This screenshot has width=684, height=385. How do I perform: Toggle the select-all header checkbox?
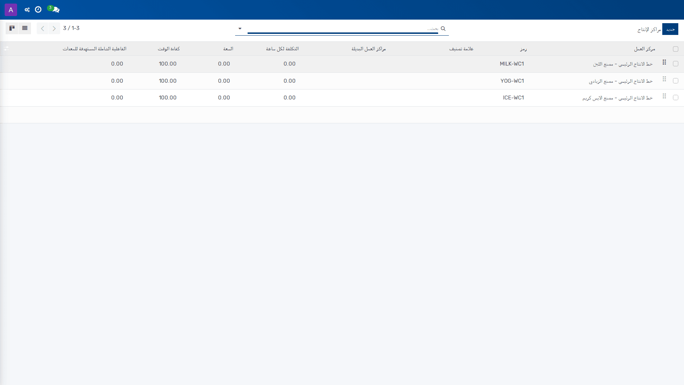tap(675, 49)
